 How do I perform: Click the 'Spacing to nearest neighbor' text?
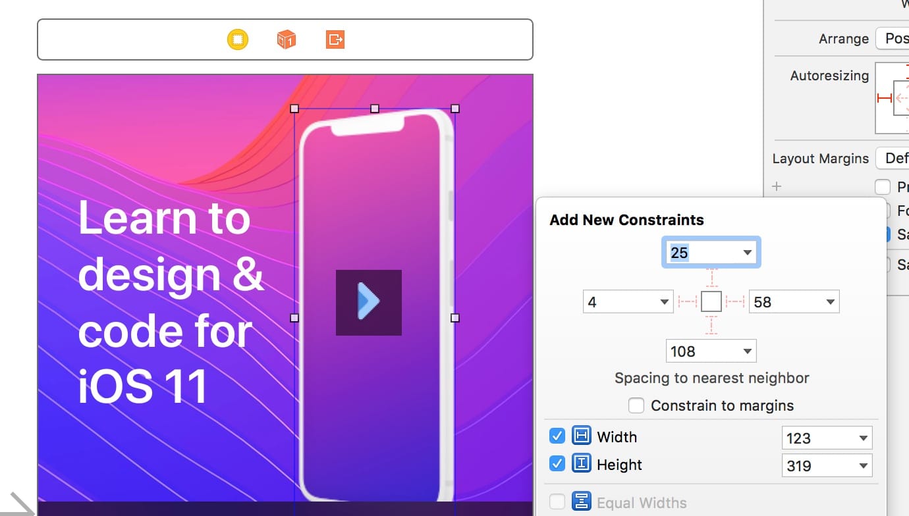coord(711,378)
